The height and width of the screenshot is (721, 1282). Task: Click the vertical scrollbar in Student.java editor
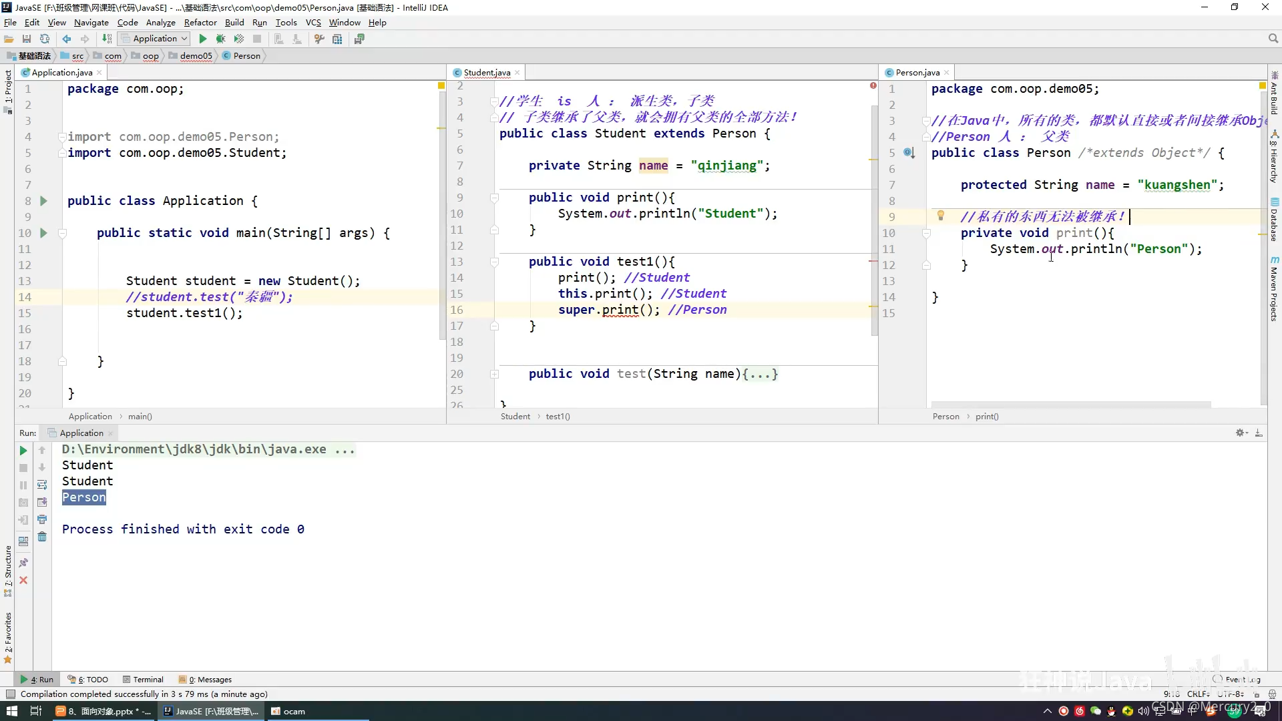[874, 220]
